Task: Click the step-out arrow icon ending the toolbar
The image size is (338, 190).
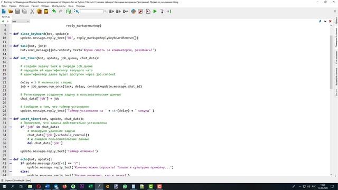Action: pos(169,11)
